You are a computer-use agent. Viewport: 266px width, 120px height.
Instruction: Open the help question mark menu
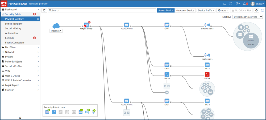(238, 4)
